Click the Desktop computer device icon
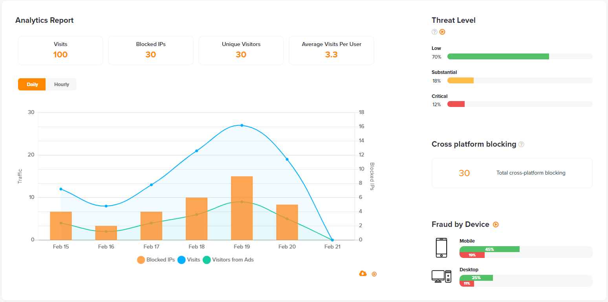This screenshot has width=608, height=302. click(x=441, y=276)
